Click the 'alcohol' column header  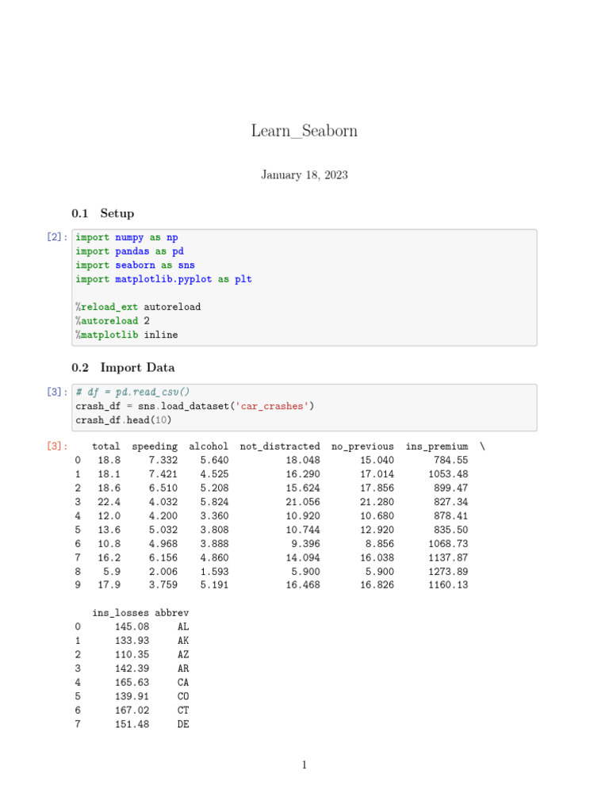pos(209,446)
